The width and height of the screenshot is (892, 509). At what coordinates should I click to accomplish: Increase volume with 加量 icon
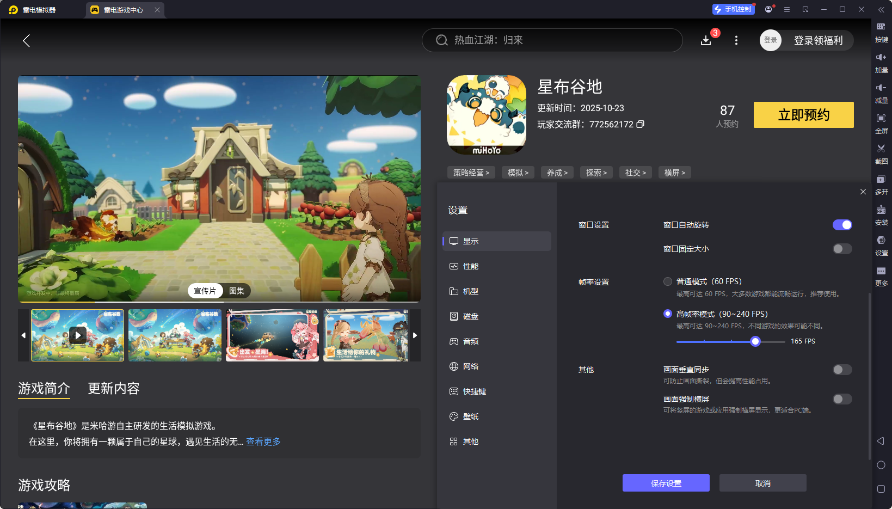881,63
